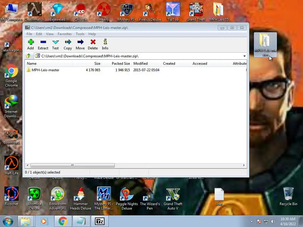Select the download desktop icon
Viewport: 303px width, 227px height.
point(12,137)
